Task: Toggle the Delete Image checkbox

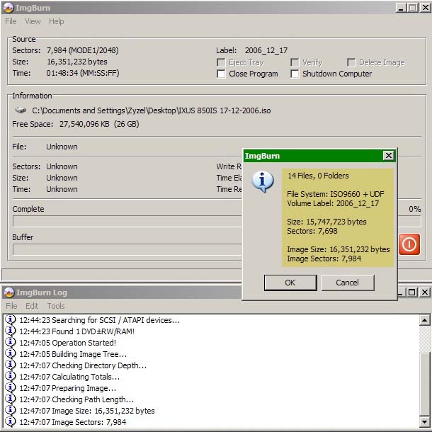Action: tap(351, 62)
